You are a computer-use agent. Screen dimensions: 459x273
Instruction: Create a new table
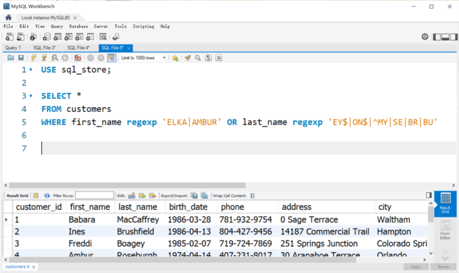(58, 37)
